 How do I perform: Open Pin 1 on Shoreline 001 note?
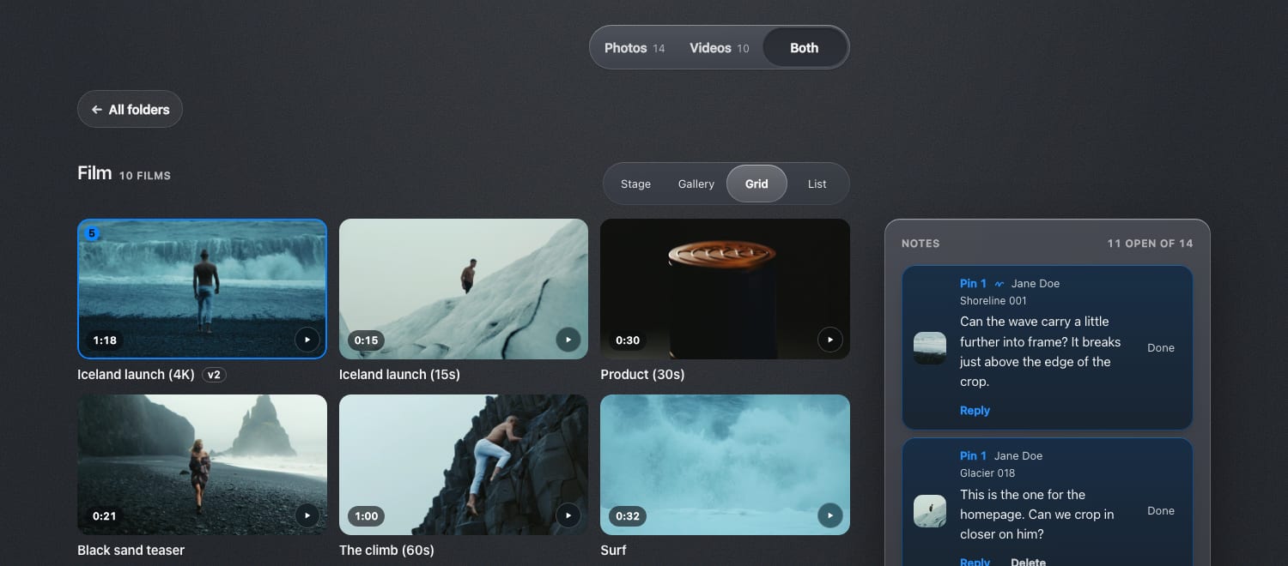pos(973,284)
